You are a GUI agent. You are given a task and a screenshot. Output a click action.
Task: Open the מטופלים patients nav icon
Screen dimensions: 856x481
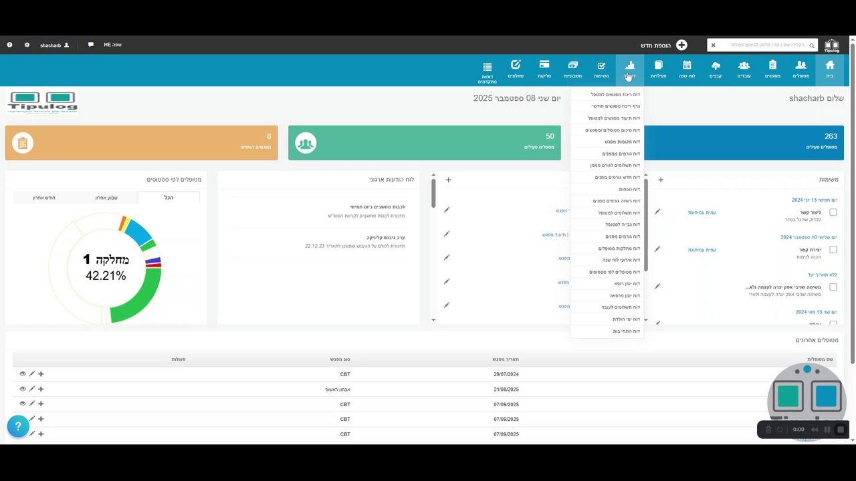point(800,69)
